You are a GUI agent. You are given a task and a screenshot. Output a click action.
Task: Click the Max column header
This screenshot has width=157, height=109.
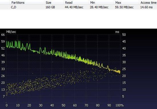tap(126, 2)
